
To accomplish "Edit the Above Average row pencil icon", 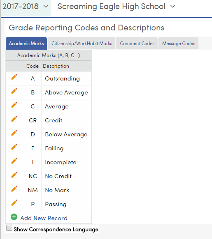I will (x=14, y=91).
